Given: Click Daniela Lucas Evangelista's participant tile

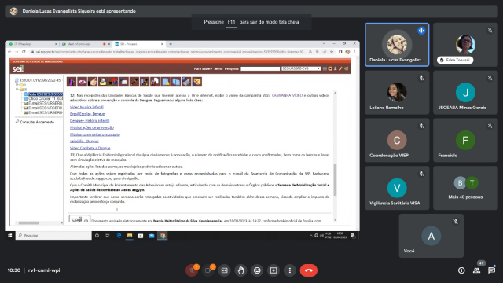Looking at the screenshot, I should point(397,45).
